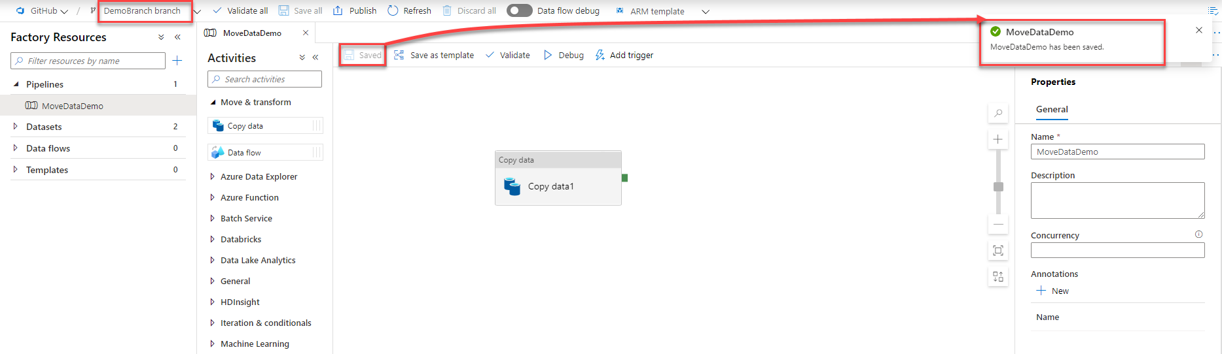
Task: Expand the Datasets tree node
Action: pyautogui.click(x=16, y=127)
